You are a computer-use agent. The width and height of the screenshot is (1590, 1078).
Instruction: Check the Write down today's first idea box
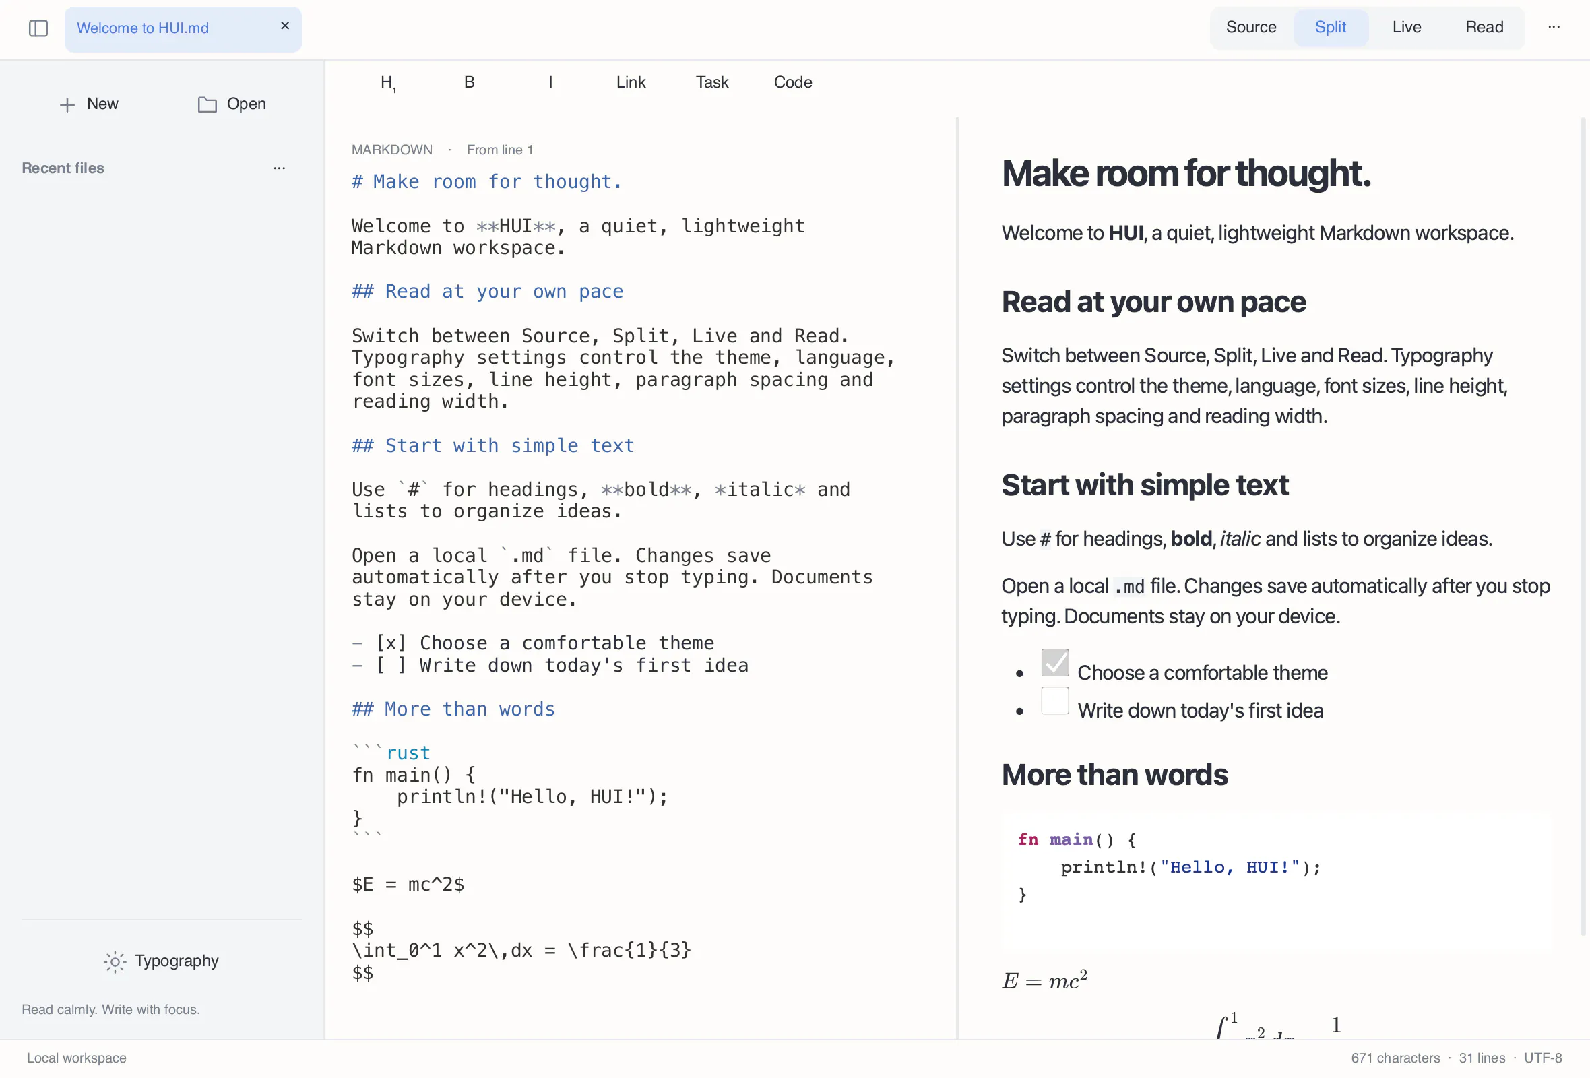[x=1054, y=701]
